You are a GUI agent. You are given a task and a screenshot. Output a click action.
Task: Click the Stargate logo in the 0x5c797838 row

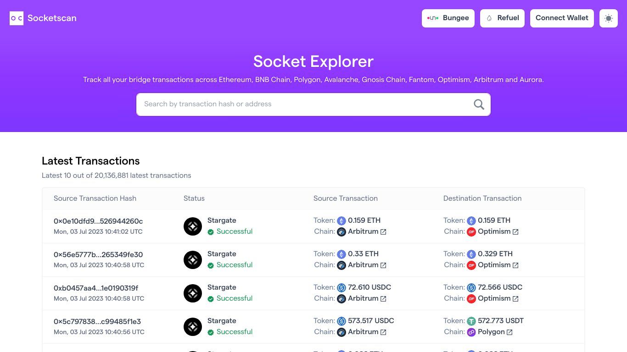pyautogui.click(x=193, y=327)
